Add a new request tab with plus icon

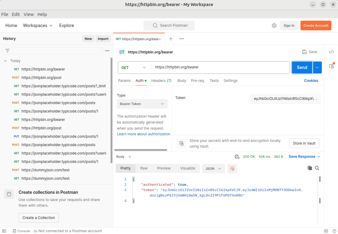171,39
